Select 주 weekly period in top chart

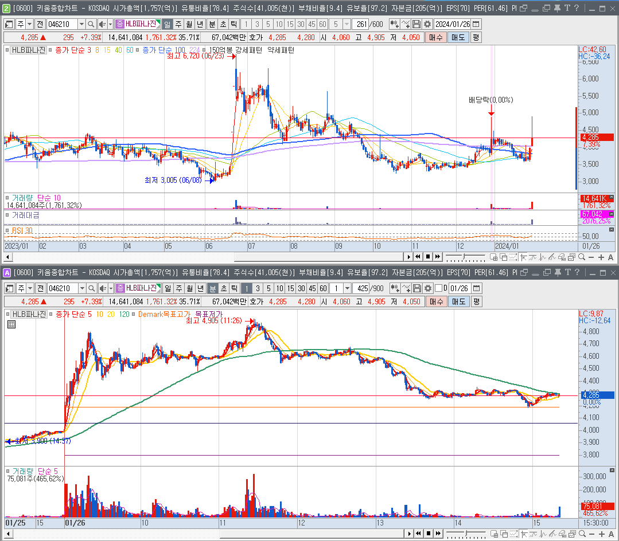coord(178,25)
